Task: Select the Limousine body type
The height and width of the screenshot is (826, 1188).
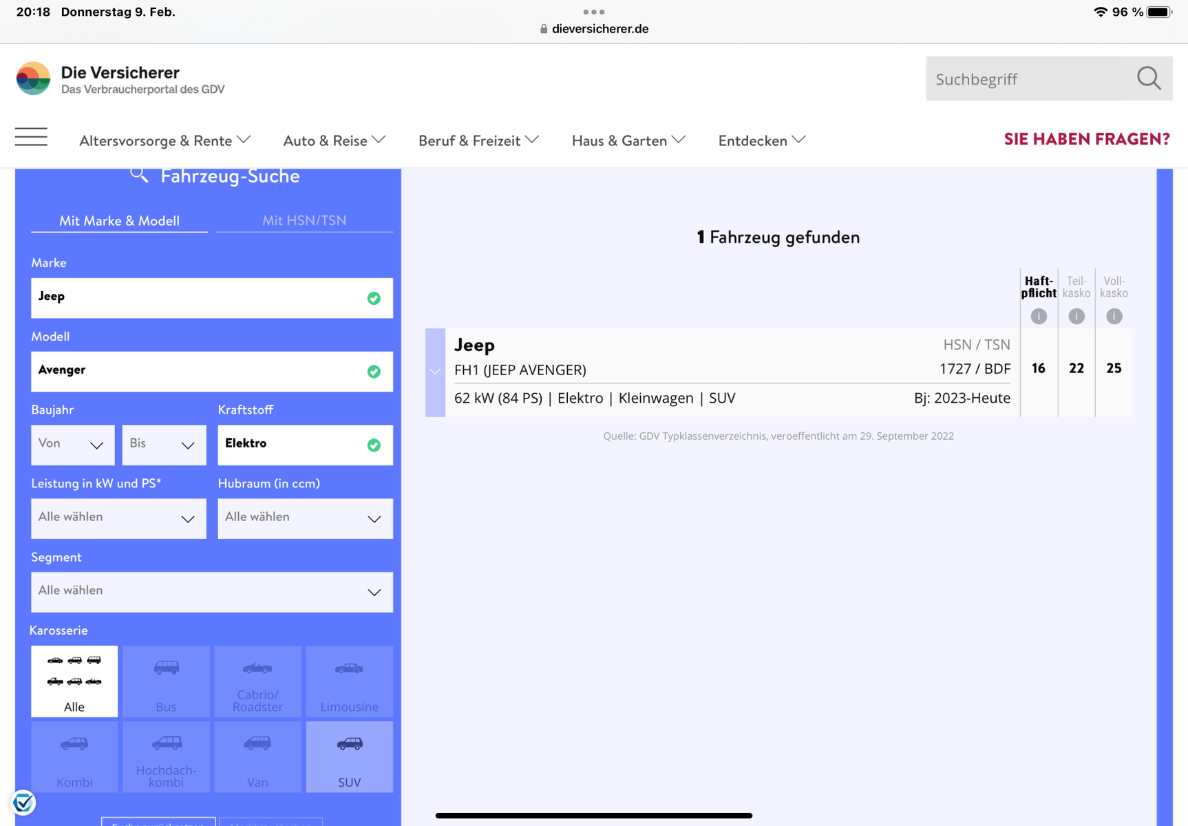Action: 349,681
